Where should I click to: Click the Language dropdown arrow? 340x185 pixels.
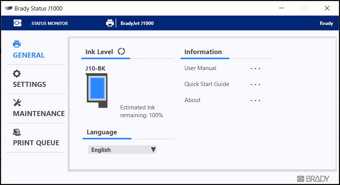pos(153,150)
